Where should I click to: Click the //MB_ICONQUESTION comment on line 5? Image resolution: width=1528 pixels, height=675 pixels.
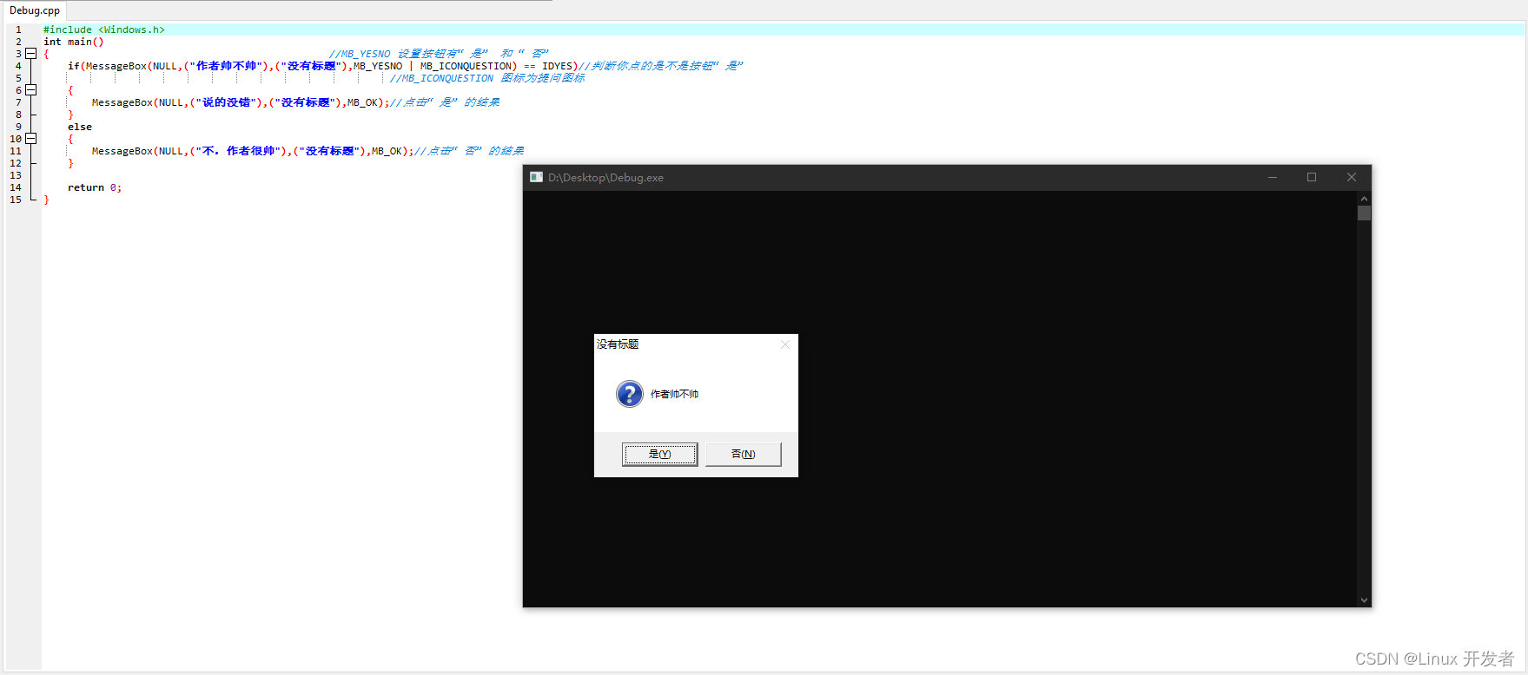[487, 78]
